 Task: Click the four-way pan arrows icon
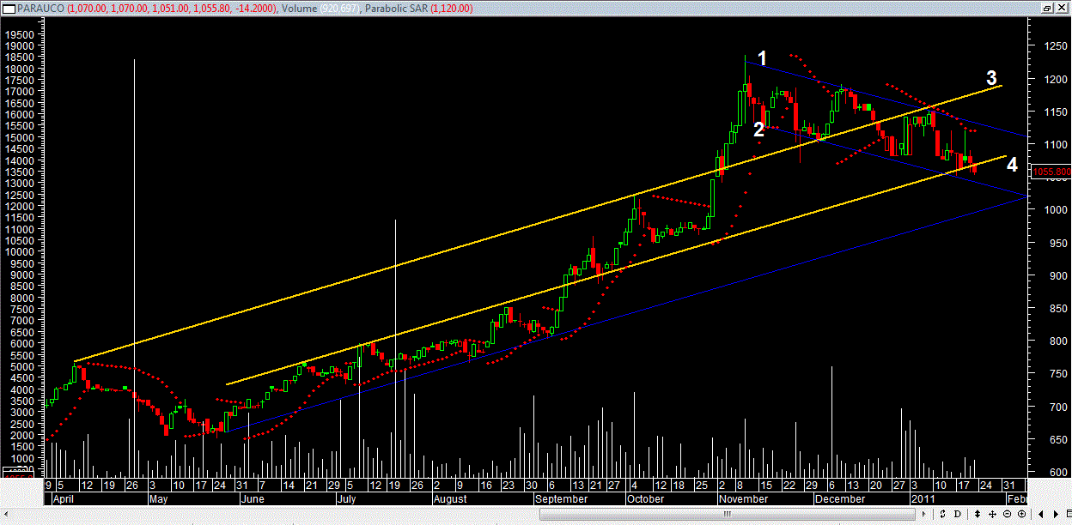pyautogui.click(x=992, y=514)
